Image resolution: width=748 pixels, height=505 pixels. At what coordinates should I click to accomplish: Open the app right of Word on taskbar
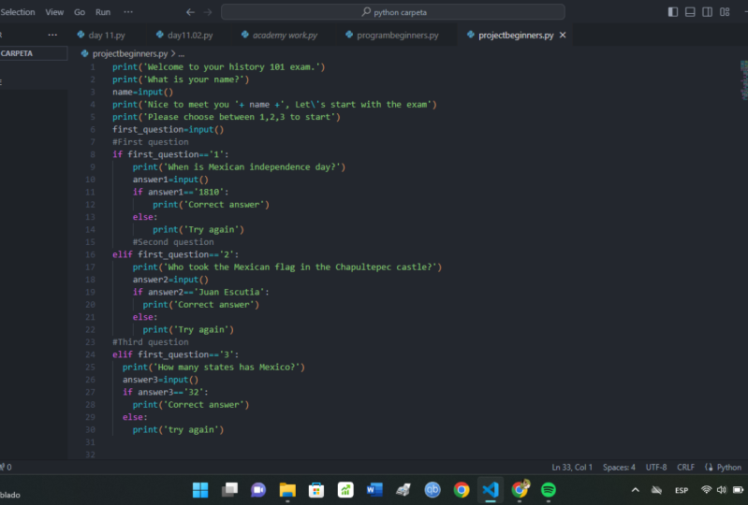point(403,490)
